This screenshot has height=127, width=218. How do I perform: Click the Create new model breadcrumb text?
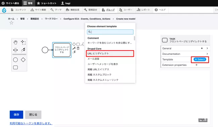click(126, 19)
